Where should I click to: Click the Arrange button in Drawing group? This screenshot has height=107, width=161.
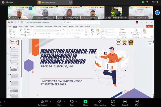pyautogui.click(x=97, y=31)
